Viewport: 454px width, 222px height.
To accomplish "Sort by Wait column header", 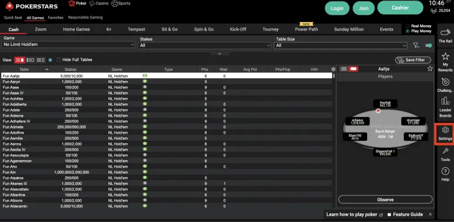I will [223, 69].
